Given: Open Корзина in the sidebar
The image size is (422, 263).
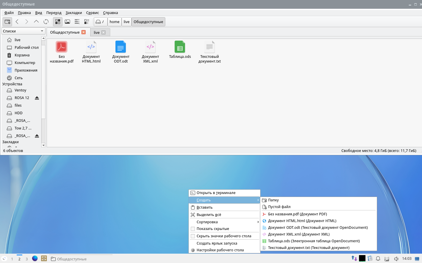Looking at the screenshot, I should (22, 55).
